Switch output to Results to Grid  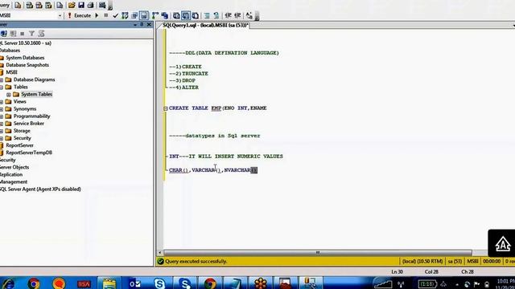[186, 15]
